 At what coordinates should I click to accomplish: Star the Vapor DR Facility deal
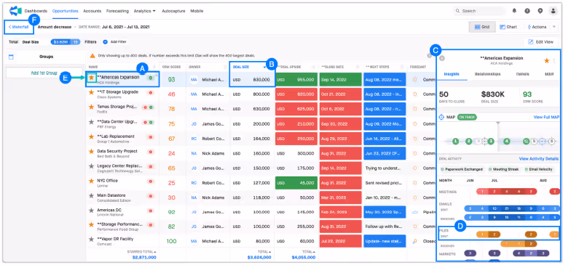92,239
